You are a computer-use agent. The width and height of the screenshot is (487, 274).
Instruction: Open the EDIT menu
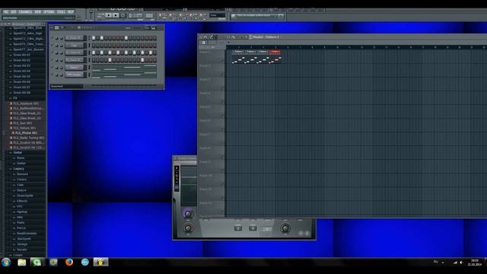(14, 12)
